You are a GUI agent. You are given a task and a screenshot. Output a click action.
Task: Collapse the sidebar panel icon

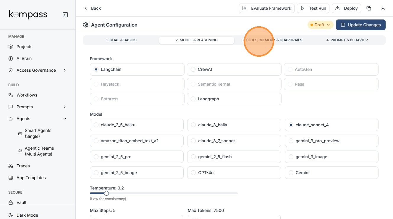[65, 15]
